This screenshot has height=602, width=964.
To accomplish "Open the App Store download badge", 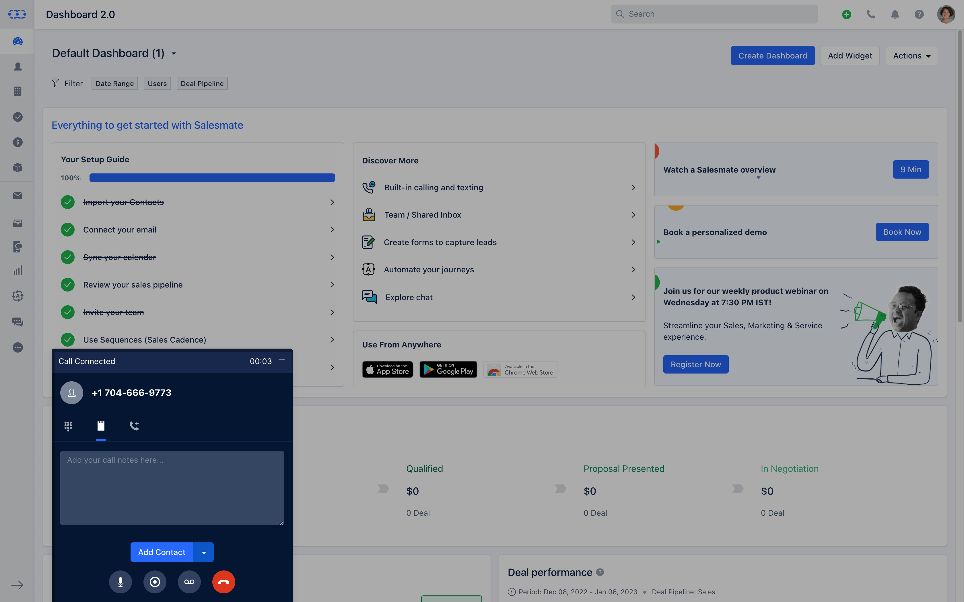I will tap(387, 370).
